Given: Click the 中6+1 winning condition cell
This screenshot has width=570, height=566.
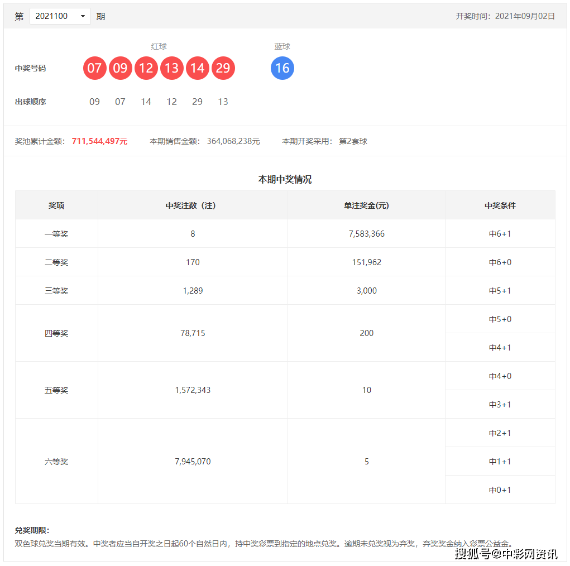Looking at the screenshot, I should (x=500, y=233).
